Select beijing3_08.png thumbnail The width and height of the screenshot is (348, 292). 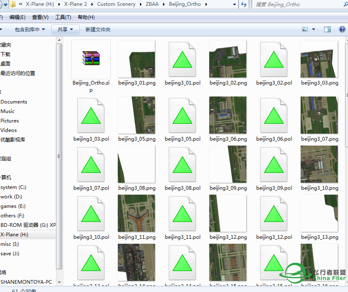[x=136, y=164]
